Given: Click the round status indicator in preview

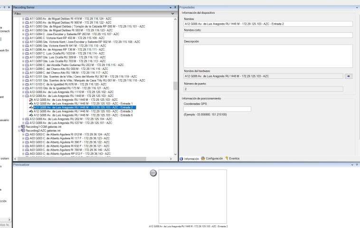Looking at the screenshot, I should (x=153, y=174).
